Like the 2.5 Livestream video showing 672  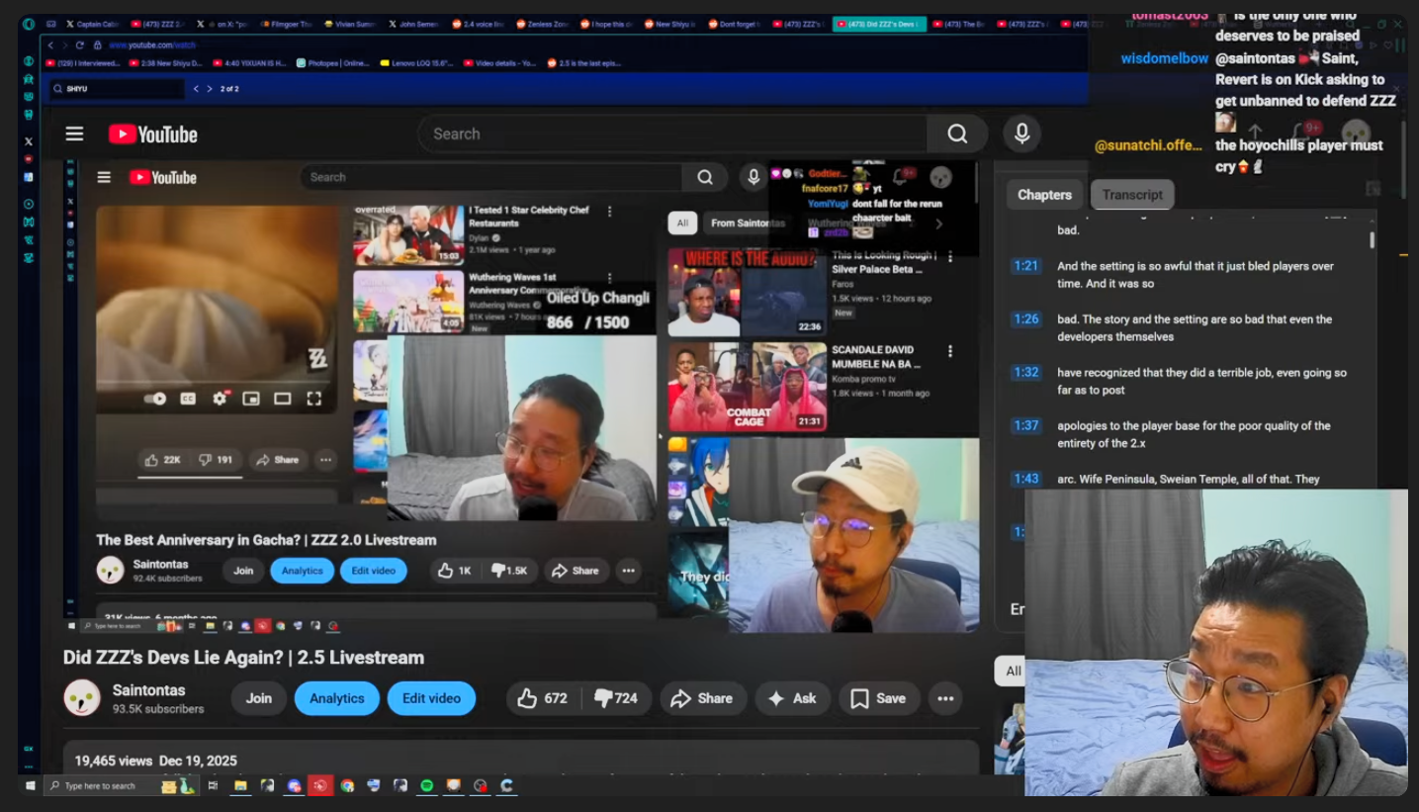click(543, 698)
